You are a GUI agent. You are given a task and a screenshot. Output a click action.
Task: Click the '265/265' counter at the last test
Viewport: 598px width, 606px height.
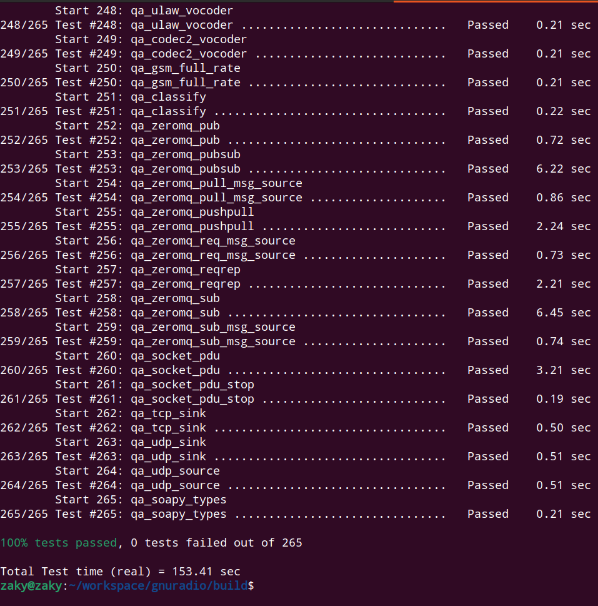(24, 514)
